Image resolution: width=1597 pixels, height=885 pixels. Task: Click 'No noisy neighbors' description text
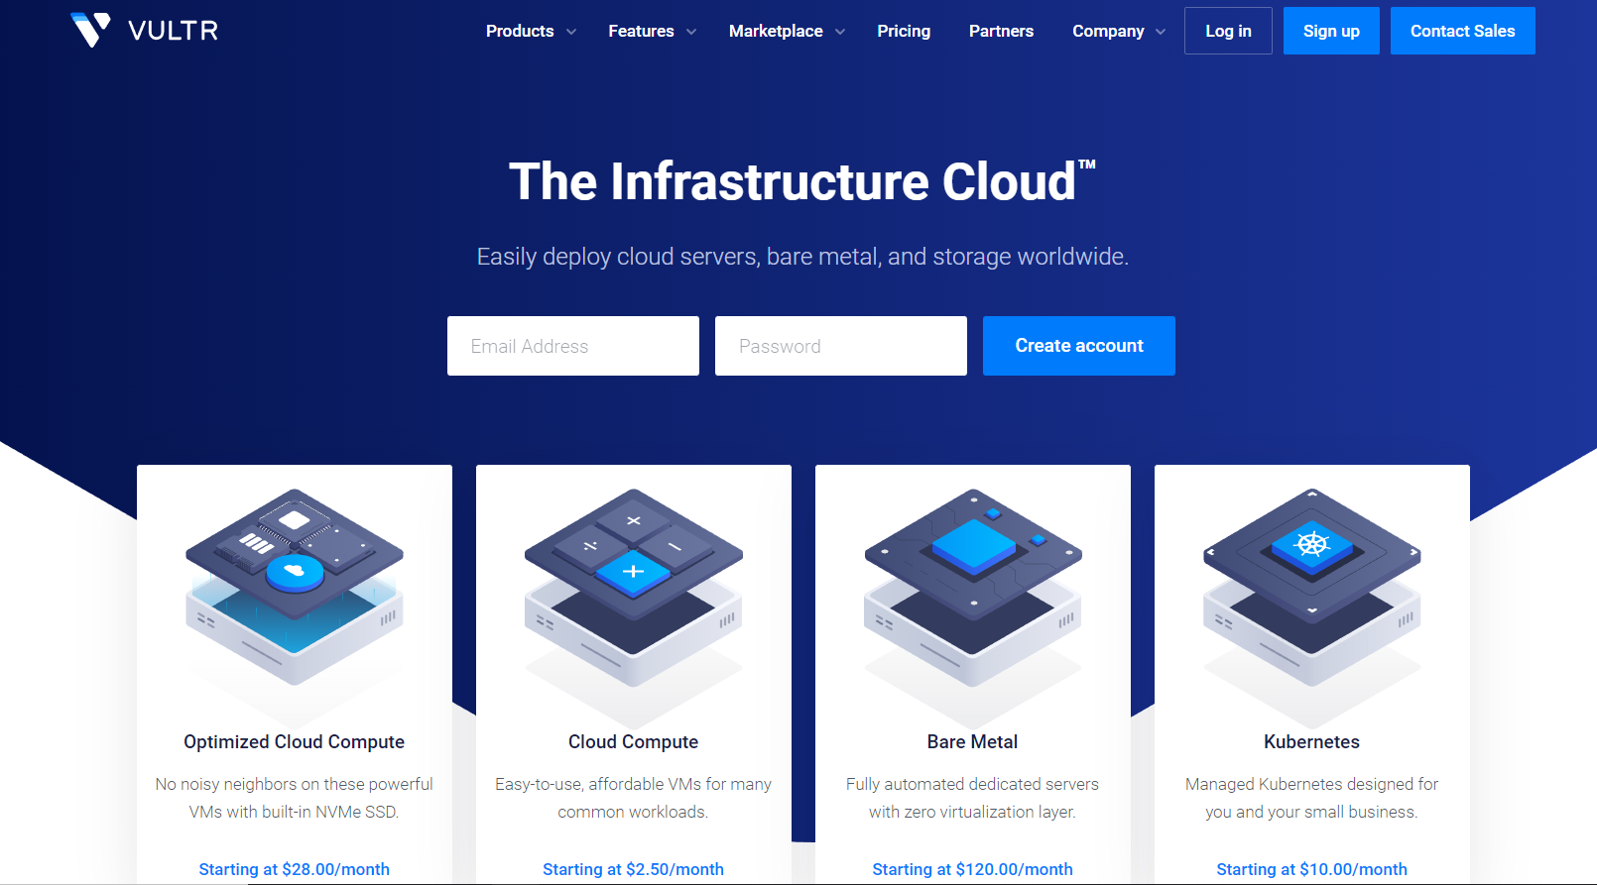295,798
